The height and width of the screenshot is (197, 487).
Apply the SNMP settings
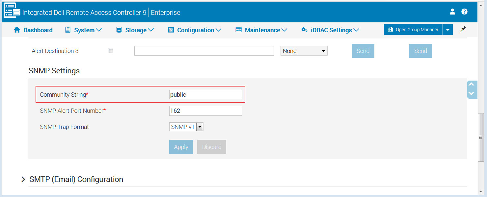point(181,147)
